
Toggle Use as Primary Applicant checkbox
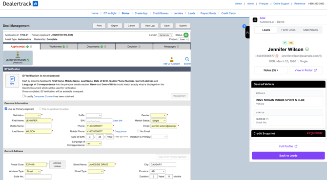click(x=6, y=108)
